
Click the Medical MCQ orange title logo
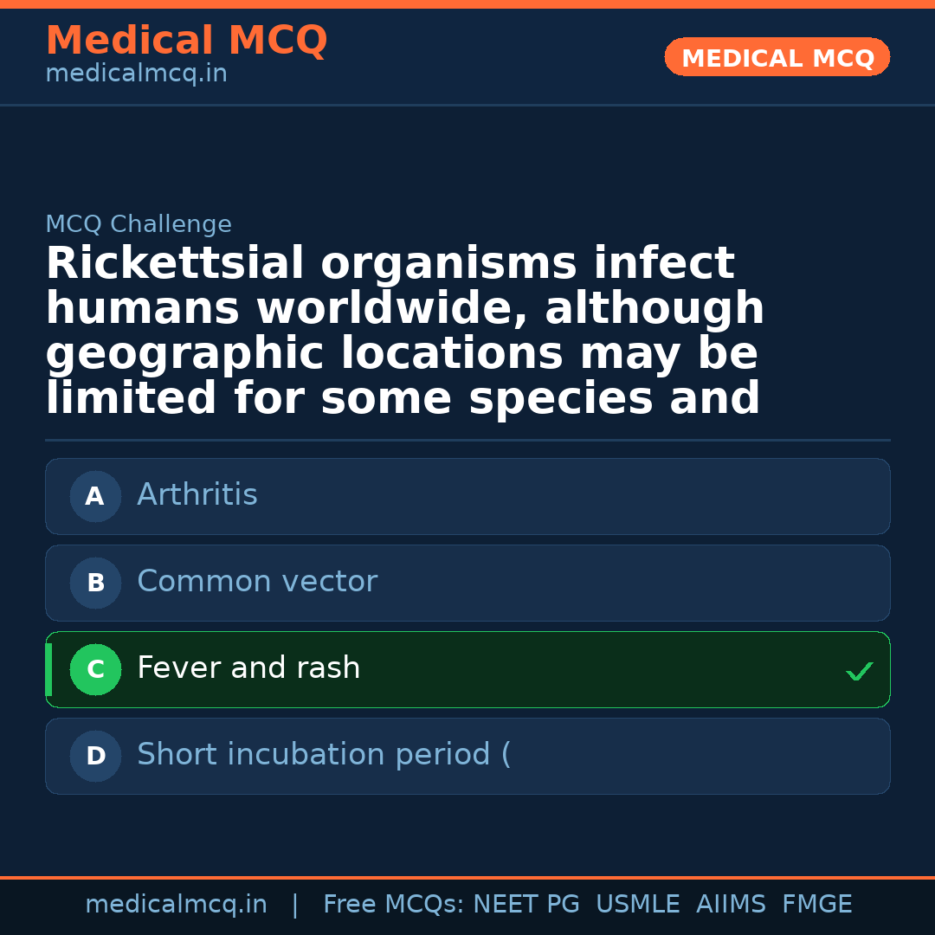(186, 41)
